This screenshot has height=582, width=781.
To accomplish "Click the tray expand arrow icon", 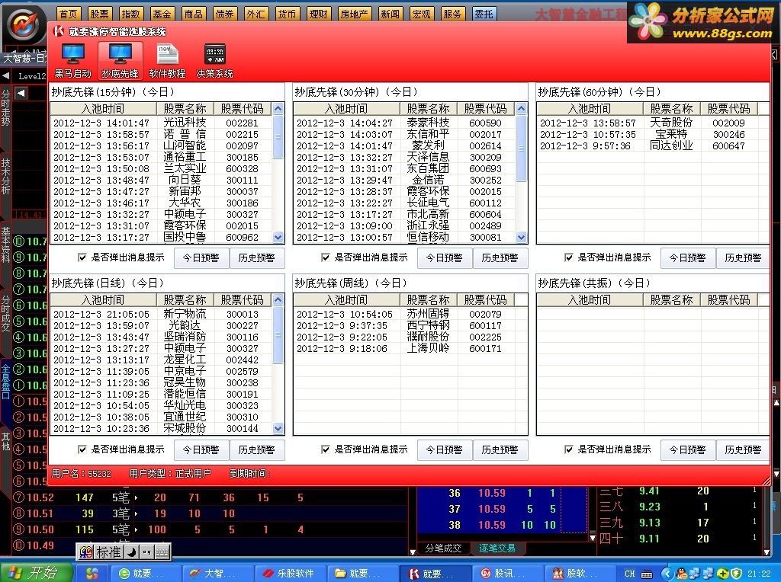I will [x=667, y=574].
